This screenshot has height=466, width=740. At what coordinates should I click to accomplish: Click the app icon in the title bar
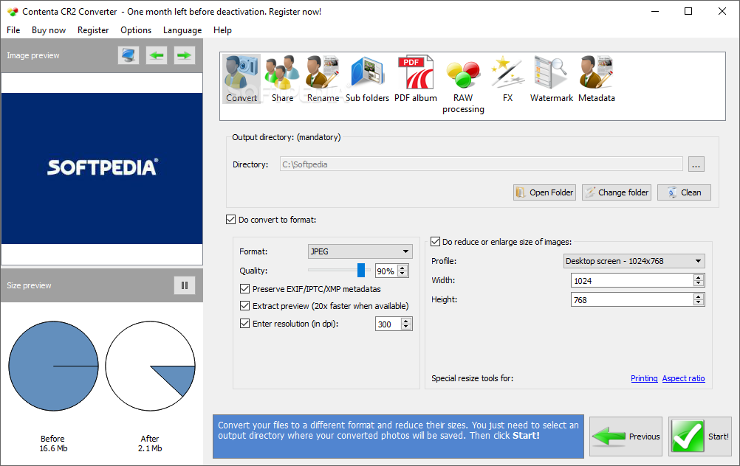pos(13,12)
